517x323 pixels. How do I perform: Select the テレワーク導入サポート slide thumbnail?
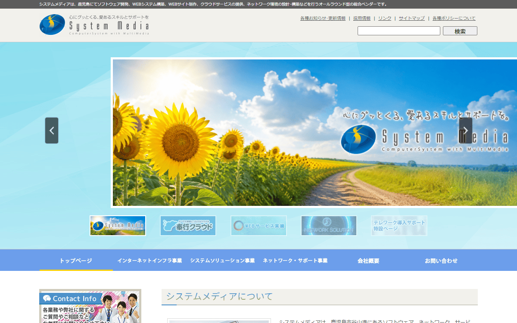(x=399, y=226)
